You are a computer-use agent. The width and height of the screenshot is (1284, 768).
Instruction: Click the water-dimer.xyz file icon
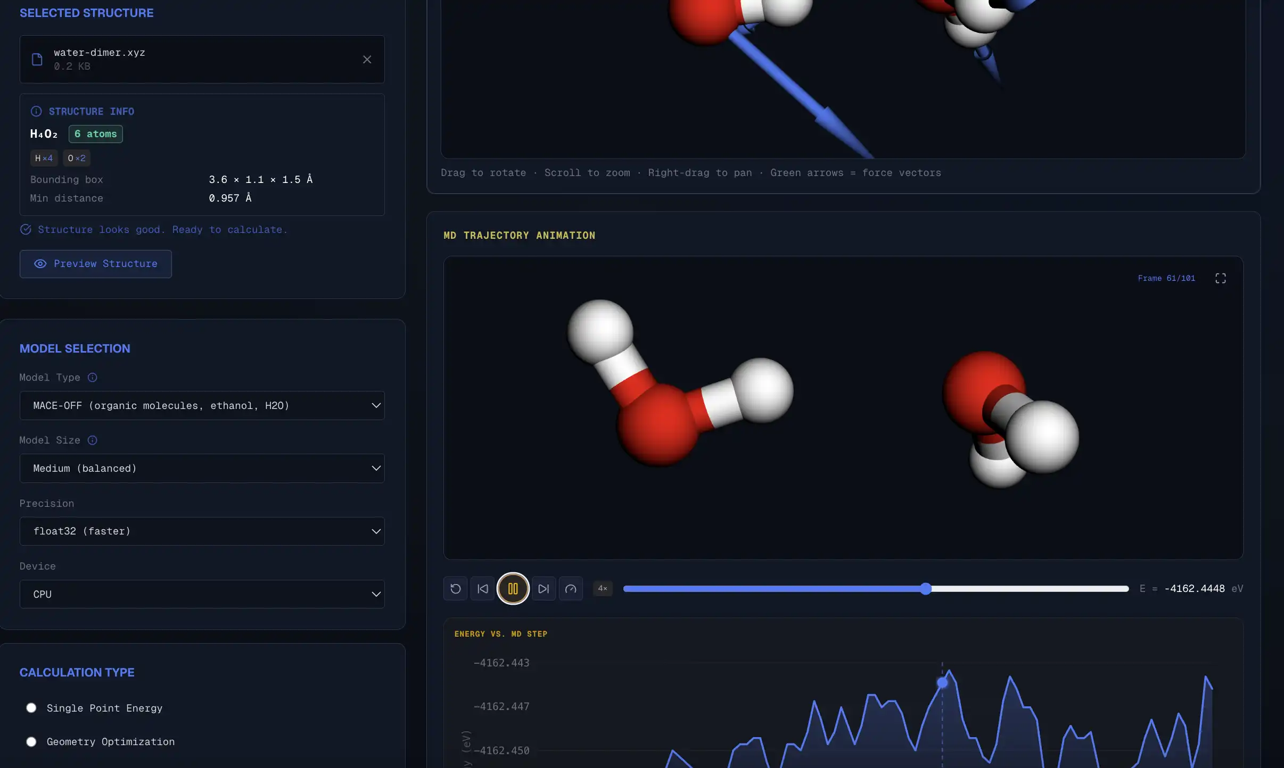click(x=37, y=60)
